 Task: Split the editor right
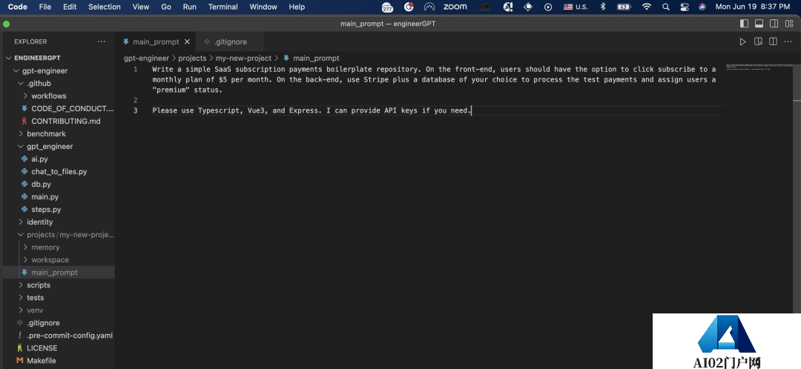(x=774, y=42)
